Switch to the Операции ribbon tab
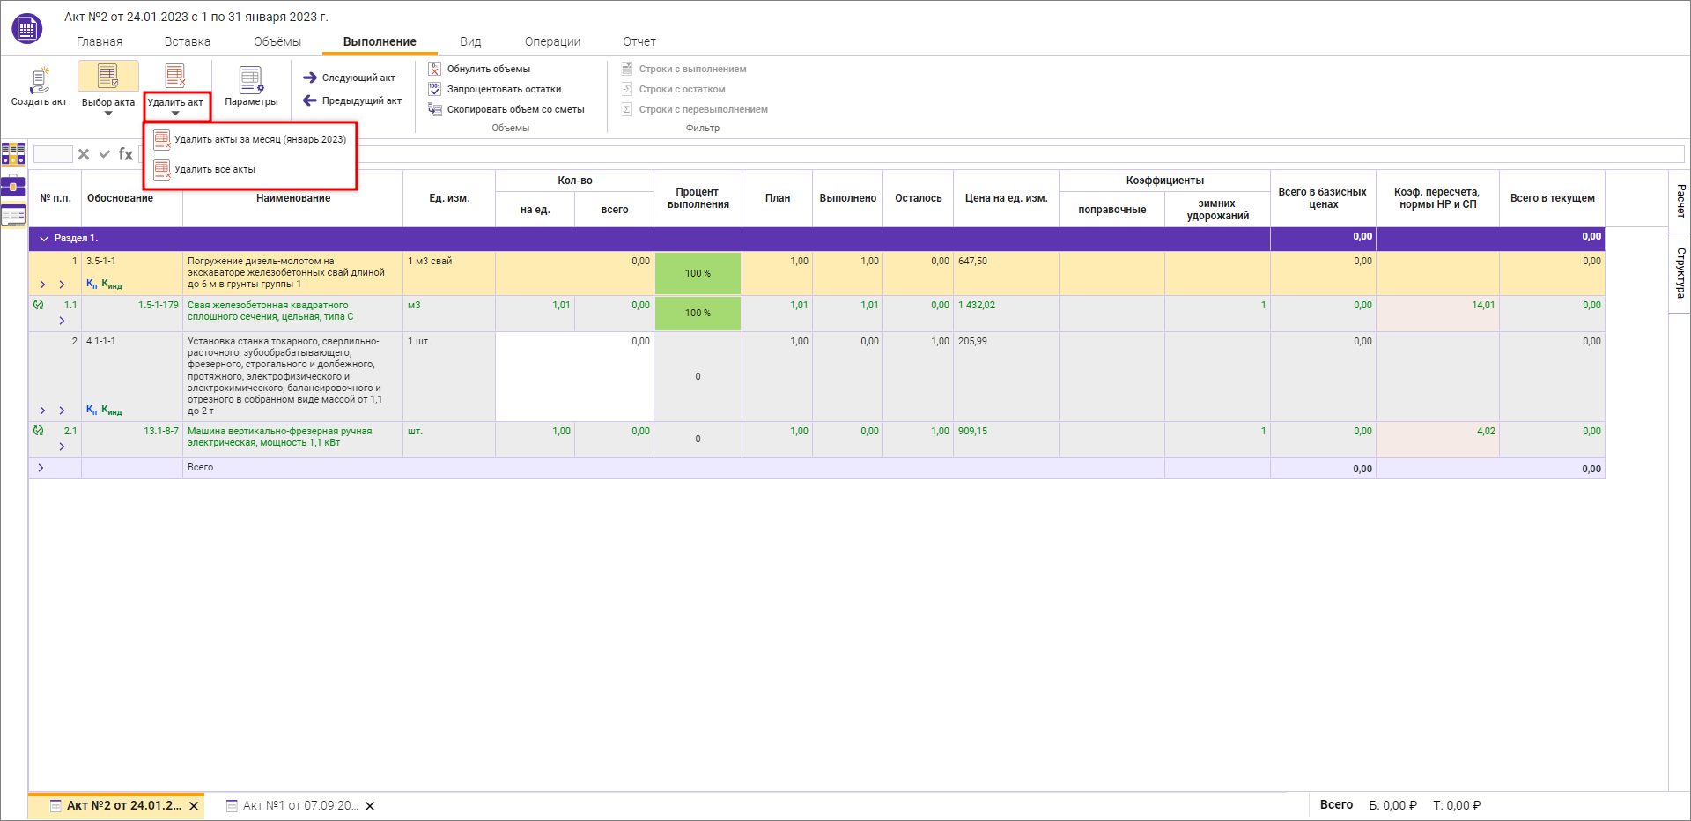 pos(552,41)
